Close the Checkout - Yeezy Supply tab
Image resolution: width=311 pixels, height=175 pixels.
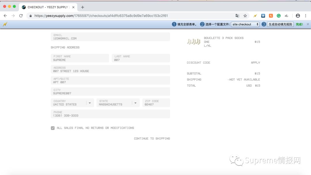[x=73, y=7]
